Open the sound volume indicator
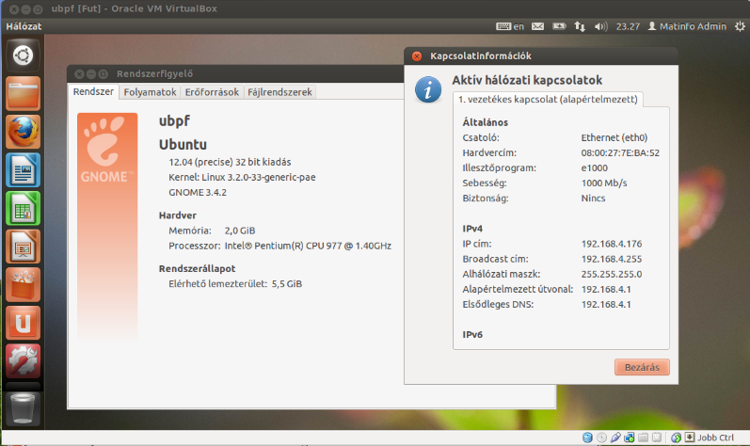750x446 pixels. 600,26
